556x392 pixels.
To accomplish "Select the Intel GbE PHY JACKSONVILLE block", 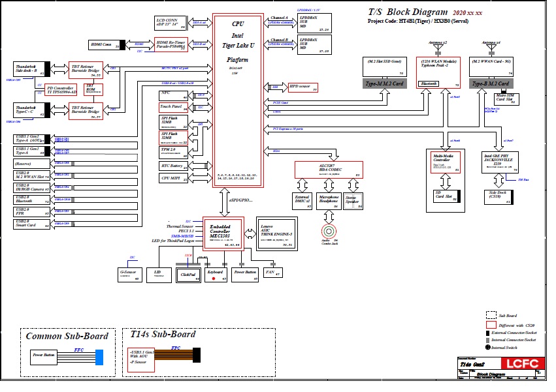I will pos(500,162).
